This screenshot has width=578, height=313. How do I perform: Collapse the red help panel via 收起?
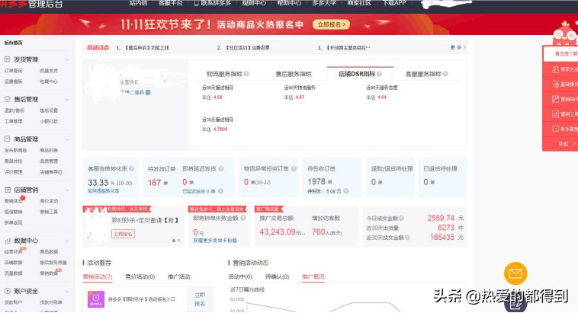567,144
